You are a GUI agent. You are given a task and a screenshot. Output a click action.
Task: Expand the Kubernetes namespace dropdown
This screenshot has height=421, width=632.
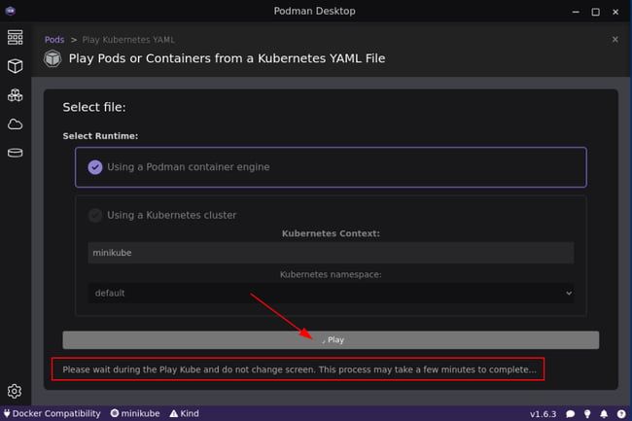(x=331, y=293)
